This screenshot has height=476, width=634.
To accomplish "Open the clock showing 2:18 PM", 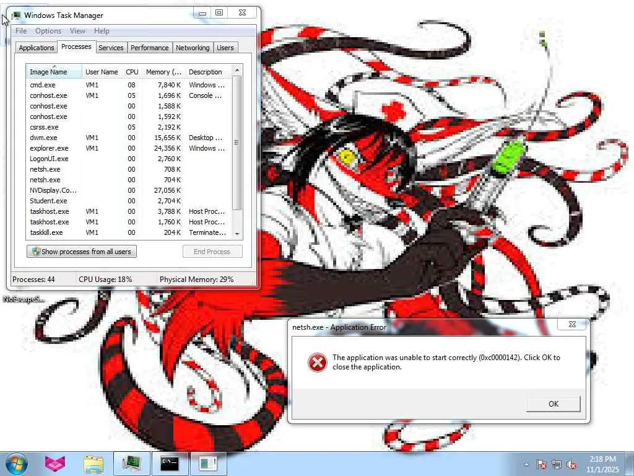I will [602, 464].
